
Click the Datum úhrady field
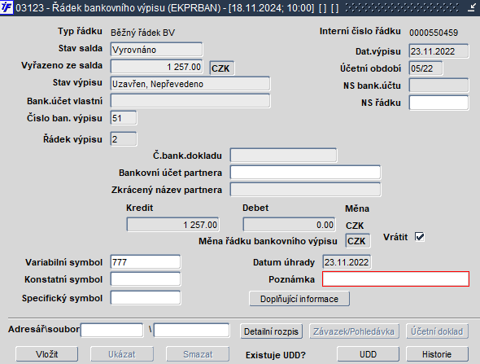347,262
